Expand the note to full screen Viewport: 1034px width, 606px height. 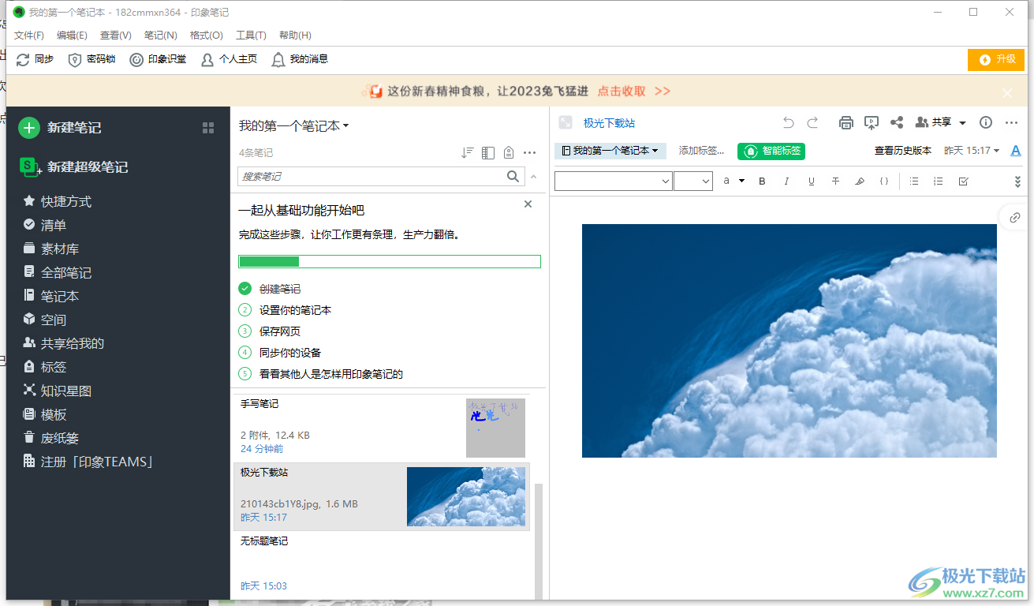pos(565,122)
